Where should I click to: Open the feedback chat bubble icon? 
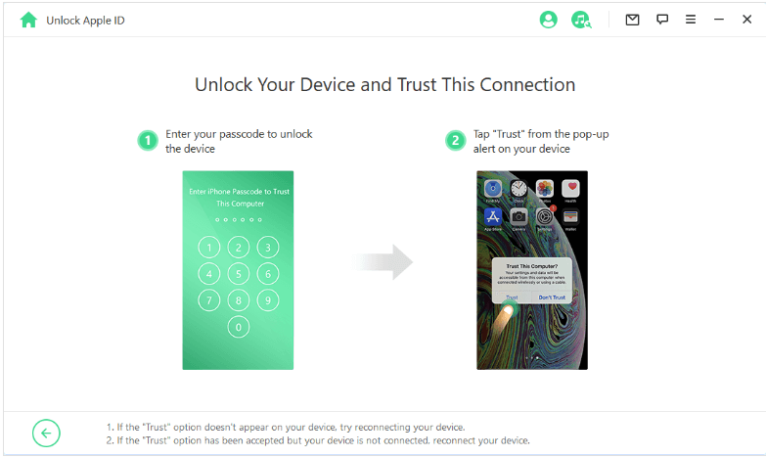(x=662, y=20)
